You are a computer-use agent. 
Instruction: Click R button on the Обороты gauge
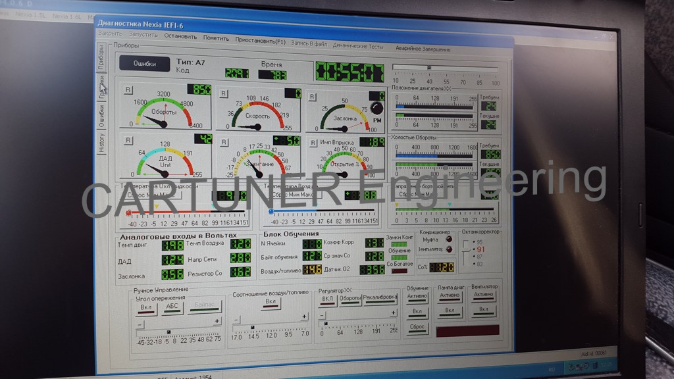(128, 89)
